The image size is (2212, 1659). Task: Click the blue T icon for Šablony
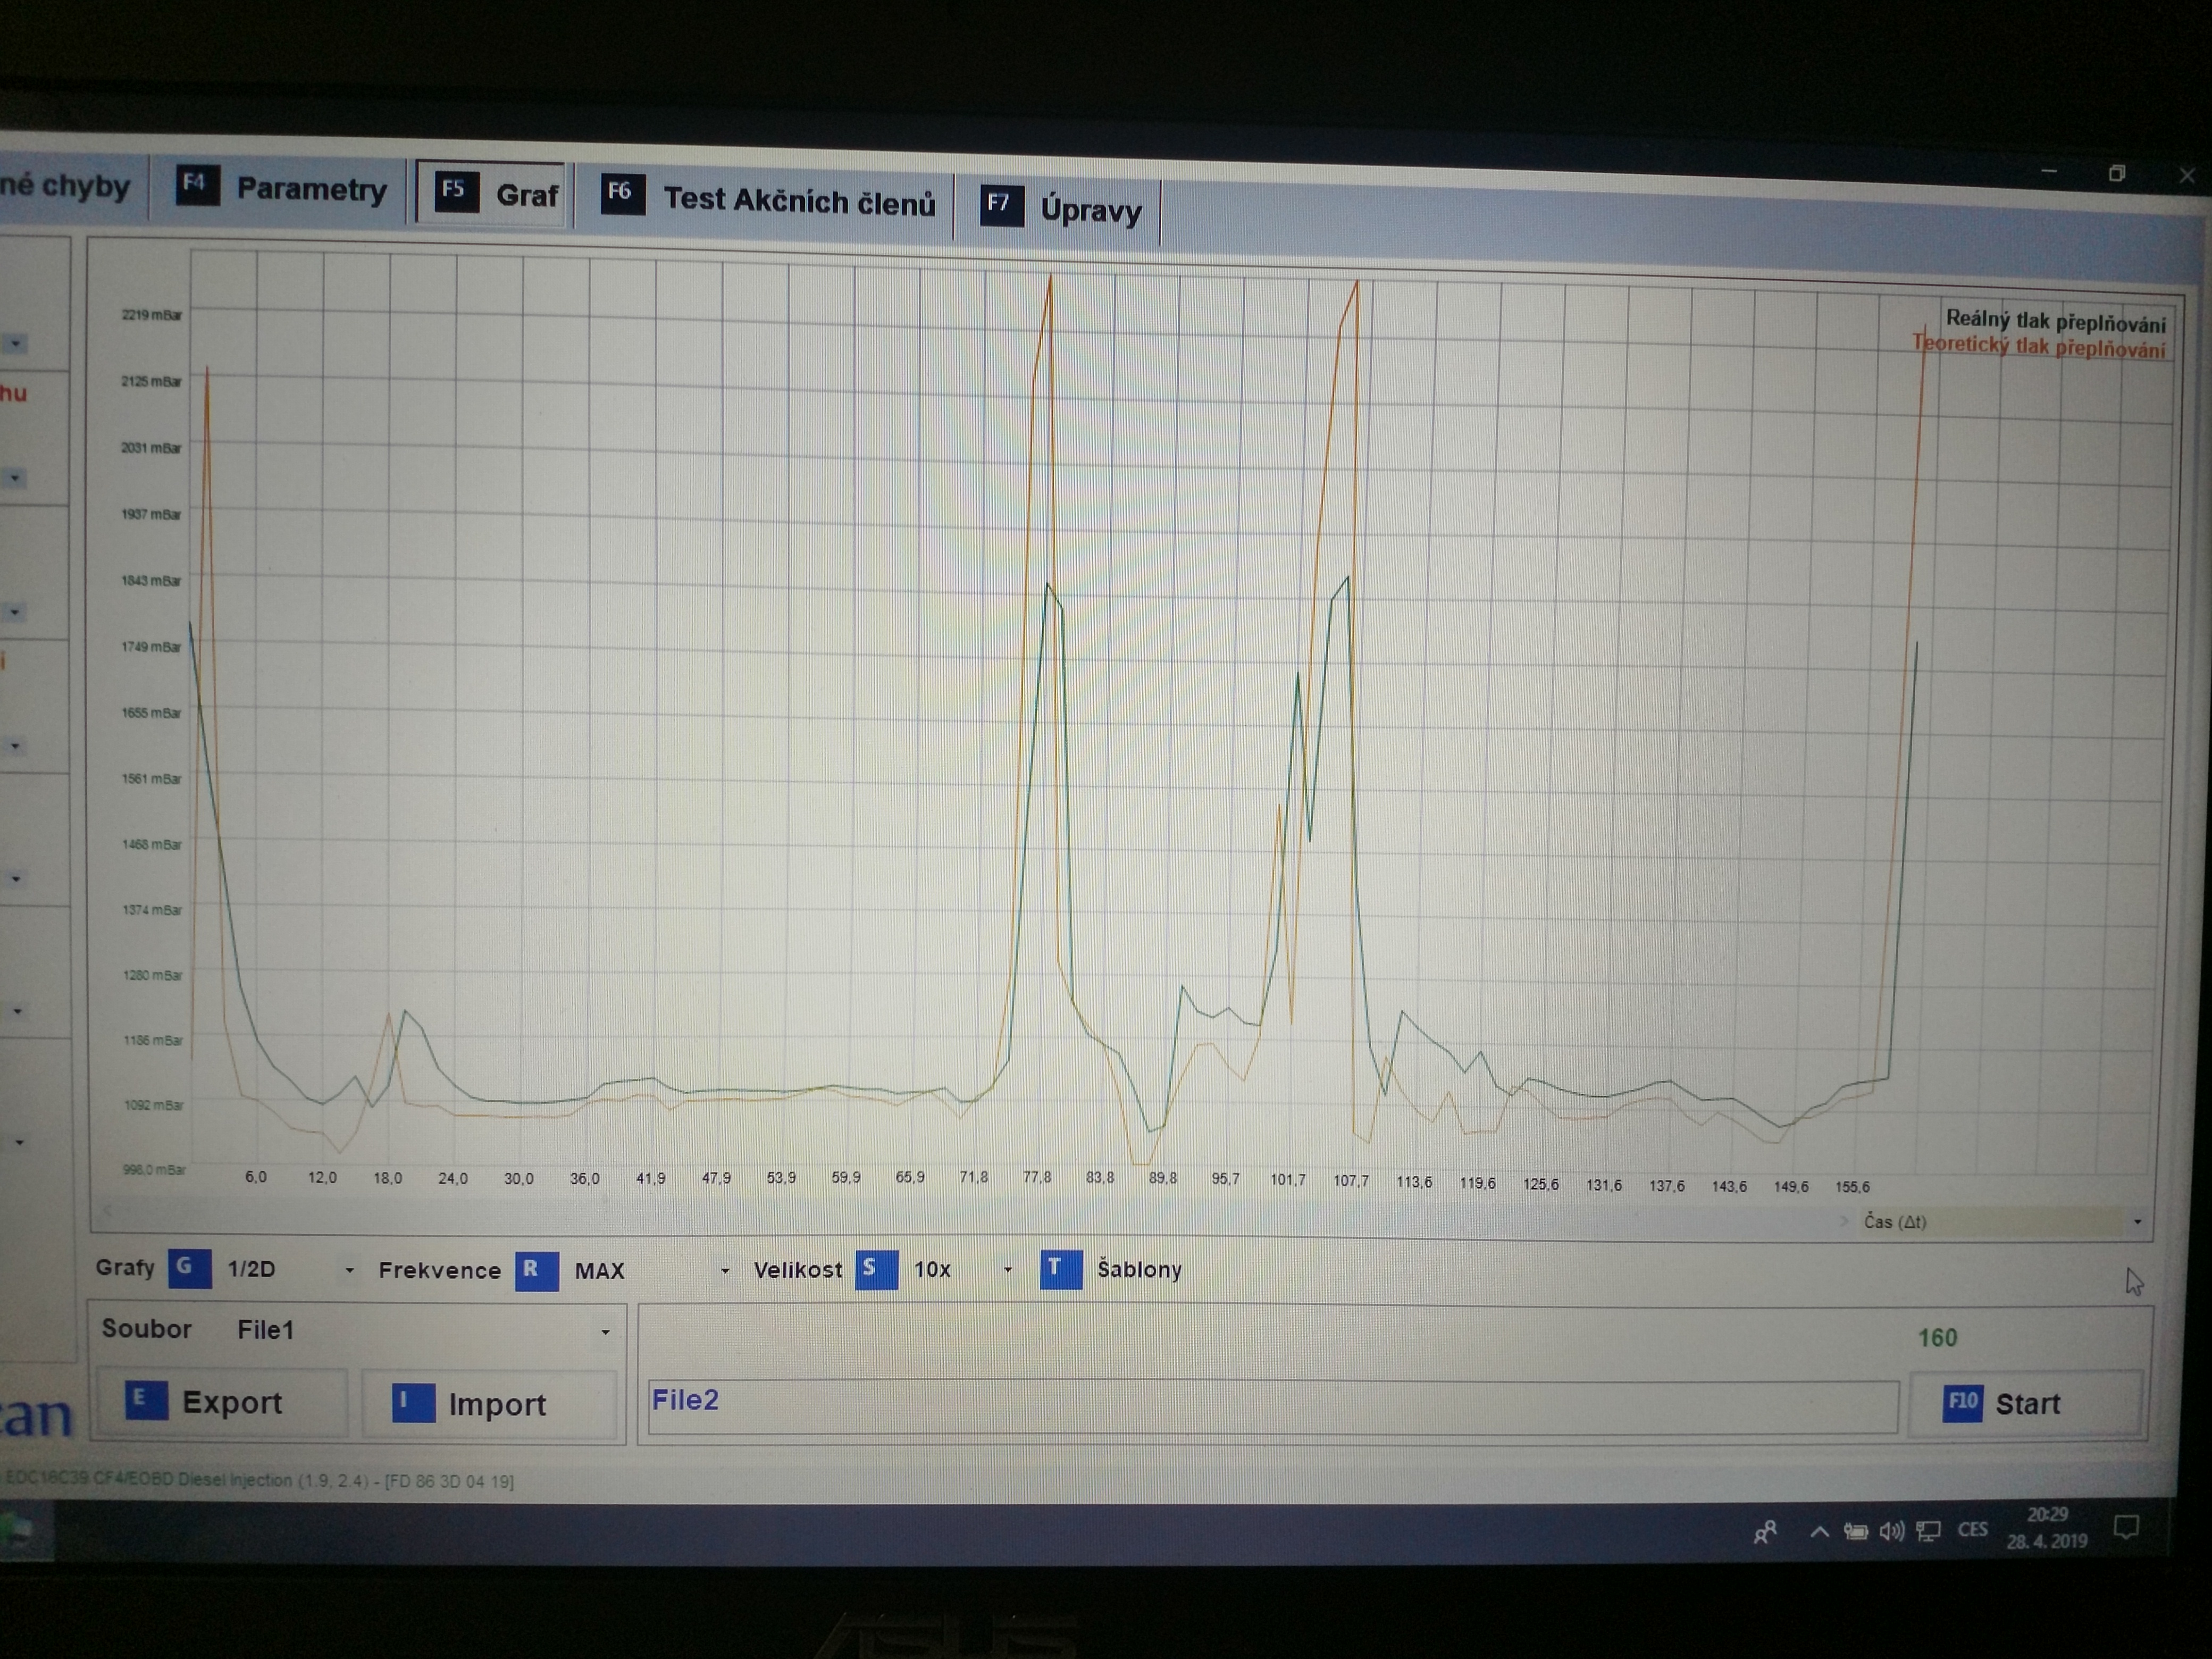pyautogui.click(x=1060, y=1270)
